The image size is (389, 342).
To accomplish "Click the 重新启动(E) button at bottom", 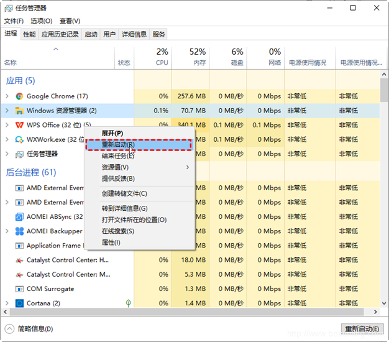I will click(x=362, y=329).
